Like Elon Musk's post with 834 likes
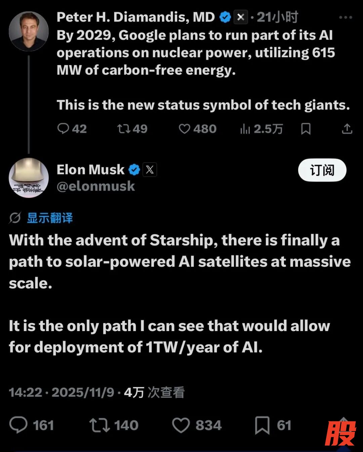This screenshot has width=363, height=452. click(x=181, y=425)
